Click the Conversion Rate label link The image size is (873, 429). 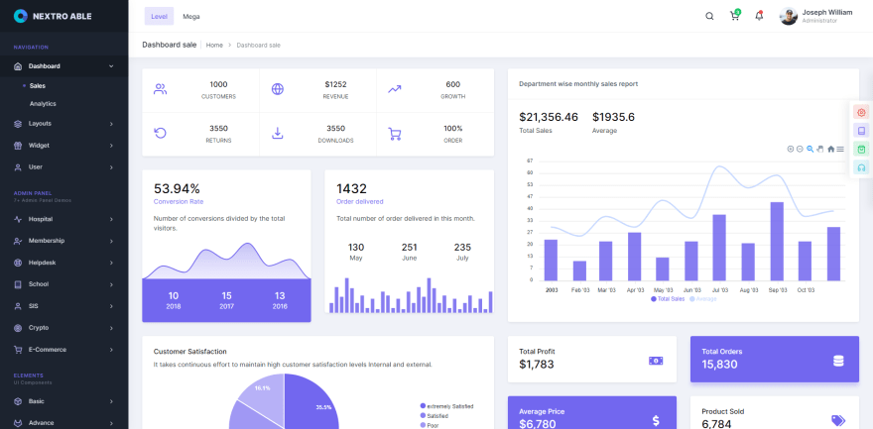point(179,202)
